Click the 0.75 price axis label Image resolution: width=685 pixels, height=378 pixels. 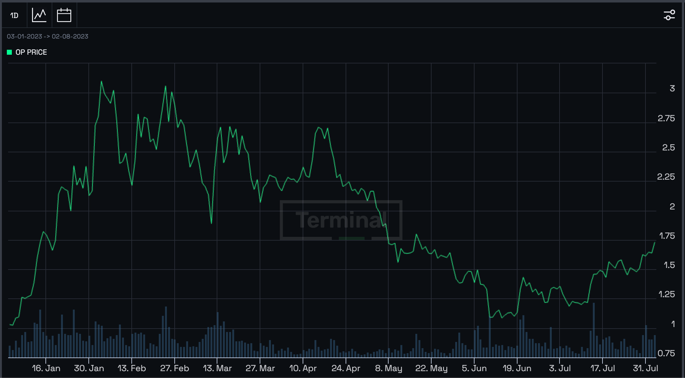pyautogui.click(x=666, y=353)
